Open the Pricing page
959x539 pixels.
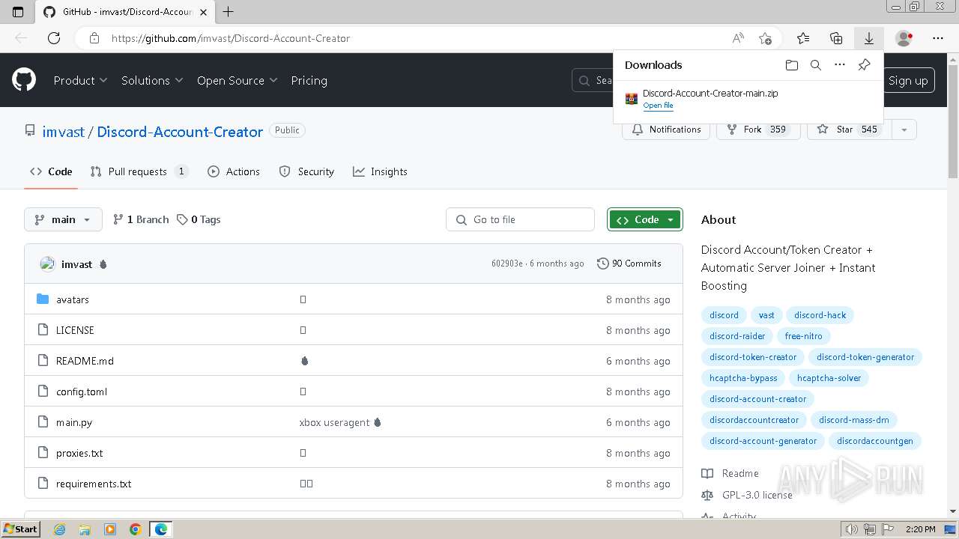pos(309,80)
